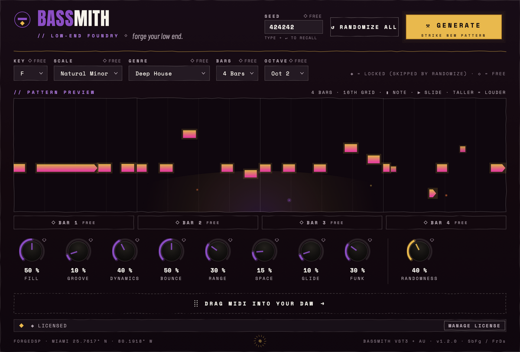The image size is (520, 352).
Task: Click the "50 %" value under Fill
Action: point(32,270)
